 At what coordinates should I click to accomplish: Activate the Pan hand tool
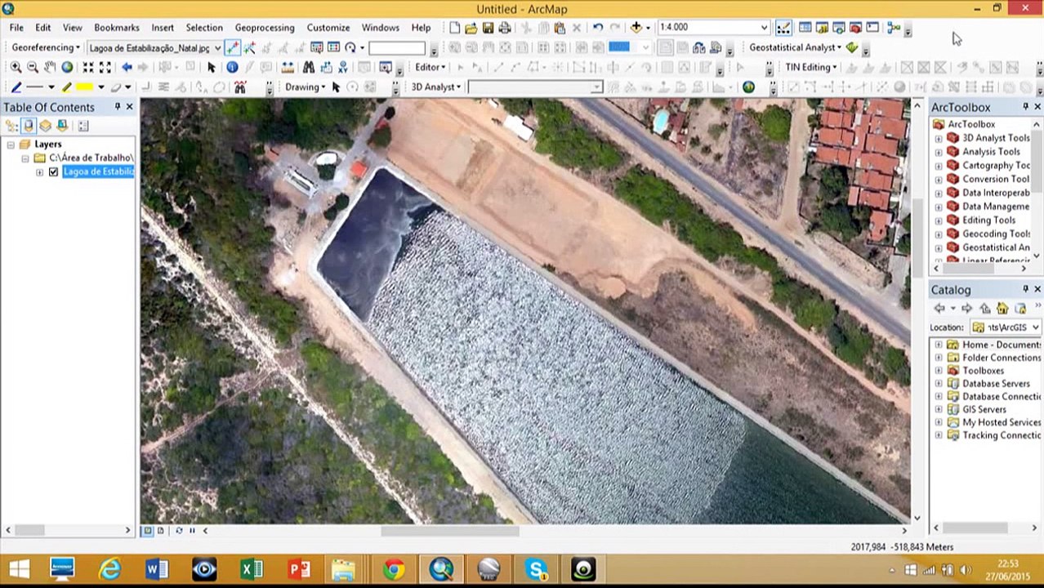tap(50, 67)
